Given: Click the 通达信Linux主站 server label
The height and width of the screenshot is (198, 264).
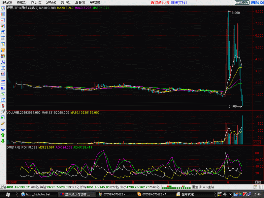Looking at the screenshot, I should pyautogui.click(x=203, y=187).
